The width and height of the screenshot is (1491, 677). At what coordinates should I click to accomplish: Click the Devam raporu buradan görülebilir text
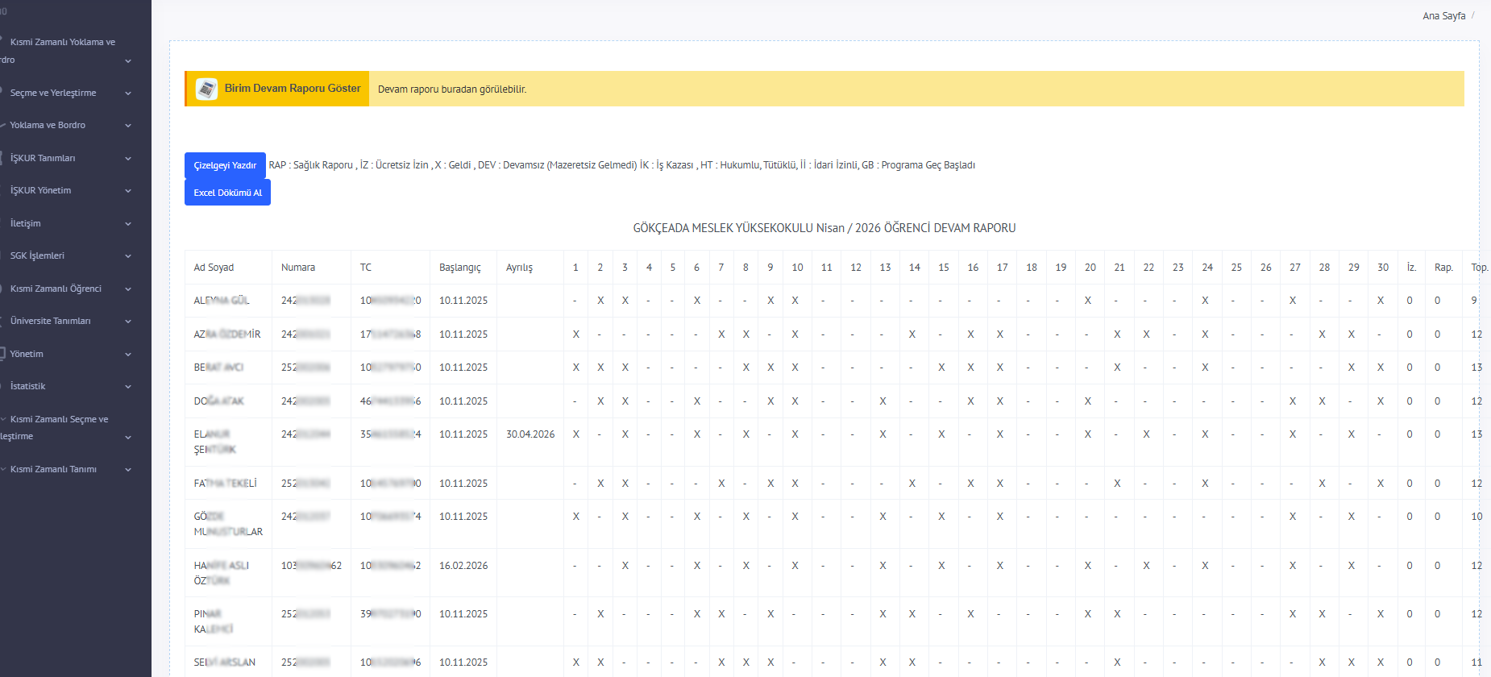452,89
